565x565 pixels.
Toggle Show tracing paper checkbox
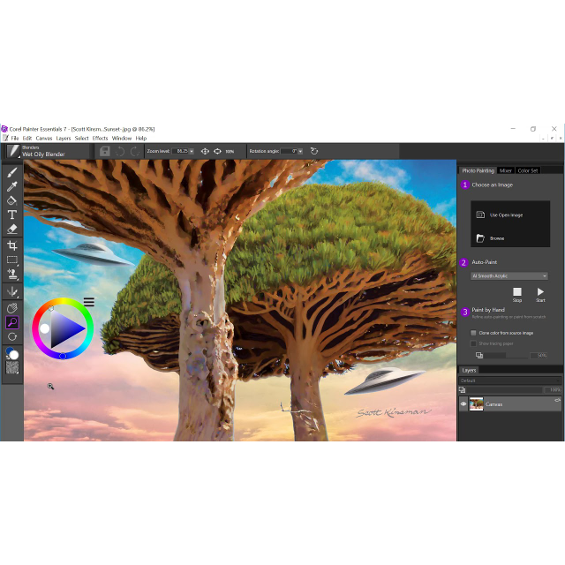473,343
